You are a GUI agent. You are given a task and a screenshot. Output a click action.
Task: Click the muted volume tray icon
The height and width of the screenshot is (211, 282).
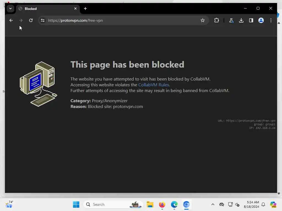coord(237,204)
